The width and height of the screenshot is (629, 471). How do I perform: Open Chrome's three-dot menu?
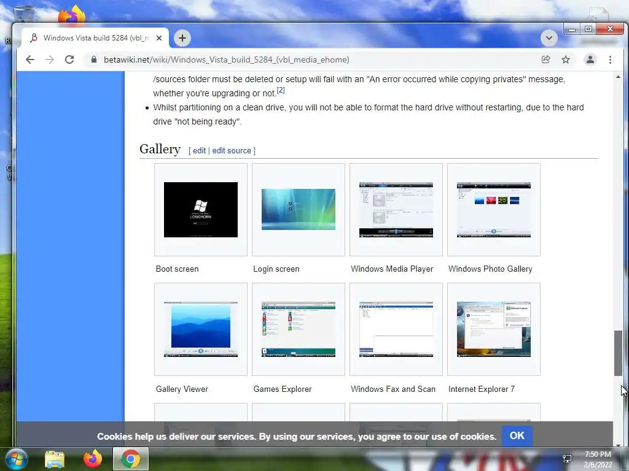pos(610,59)
